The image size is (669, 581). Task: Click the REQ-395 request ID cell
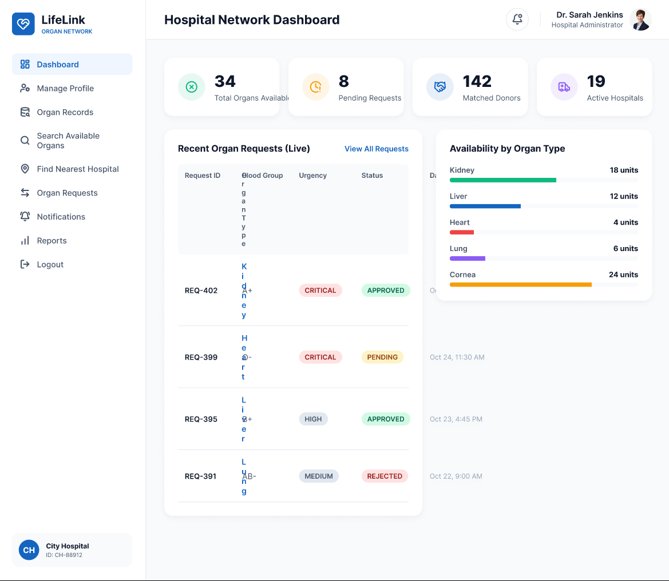pos(201,419)
